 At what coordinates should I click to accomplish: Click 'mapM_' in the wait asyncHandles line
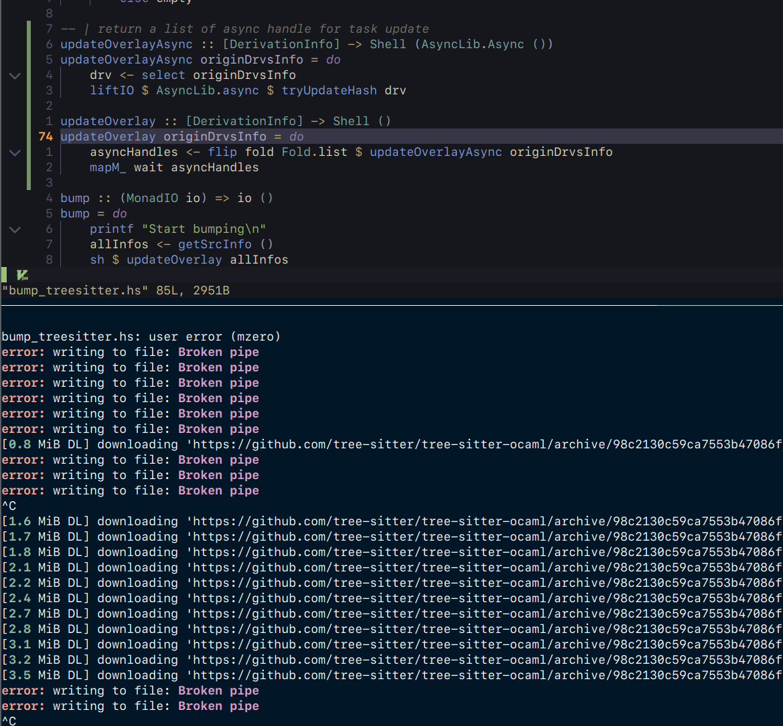pos(108,167)
